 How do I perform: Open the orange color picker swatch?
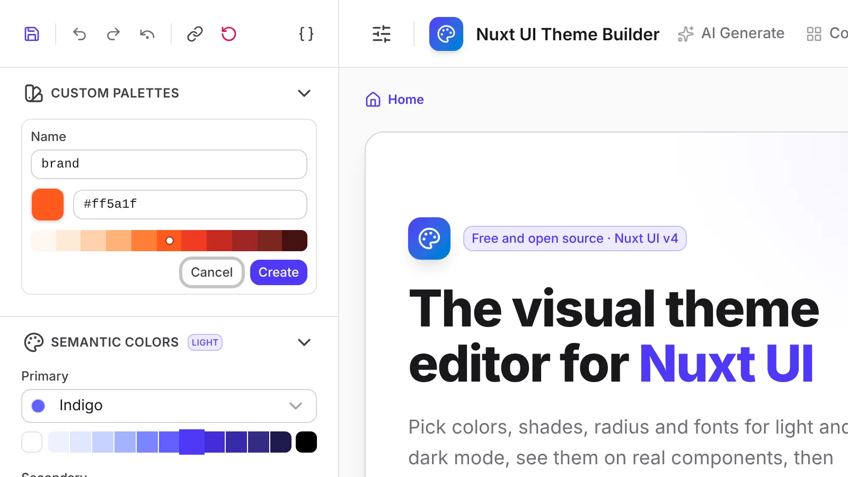(48, 205)
